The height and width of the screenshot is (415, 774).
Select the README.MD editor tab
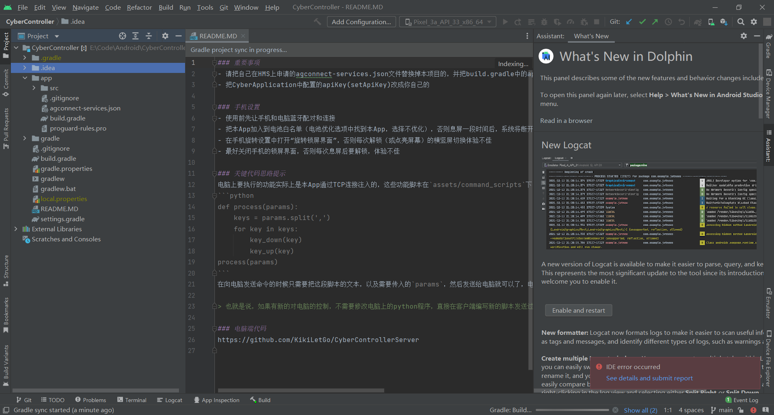click(218, 36)
